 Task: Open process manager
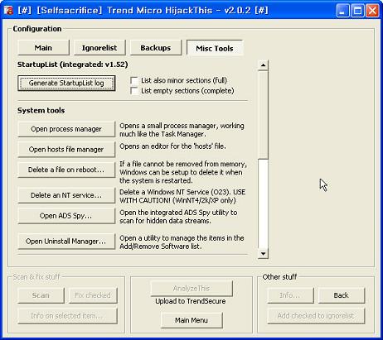pos(66,129)
